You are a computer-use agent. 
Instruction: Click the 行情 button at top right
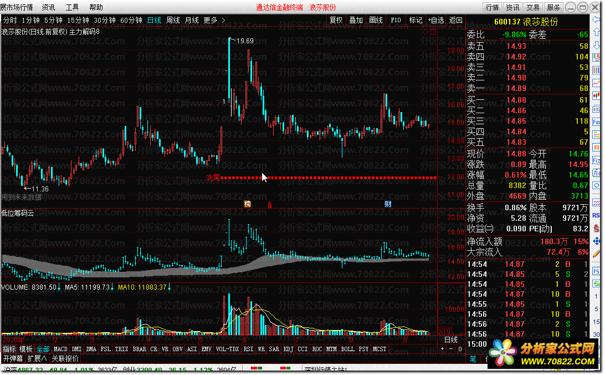coord(493,7)
